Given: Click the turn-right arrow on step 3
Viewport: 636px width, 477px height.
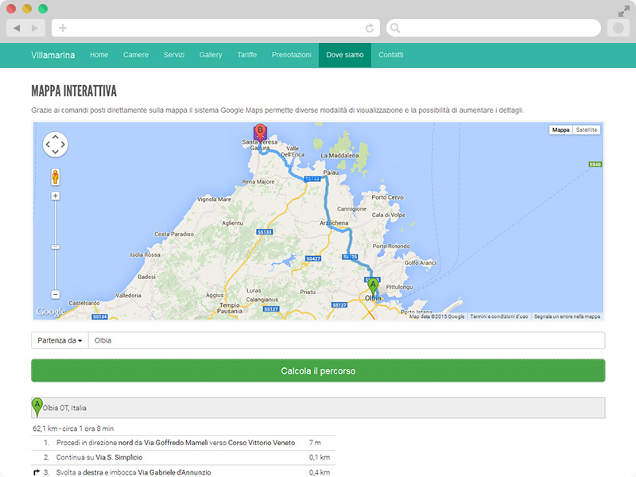Looking at the screenshot, I should (x=37, y=472).
